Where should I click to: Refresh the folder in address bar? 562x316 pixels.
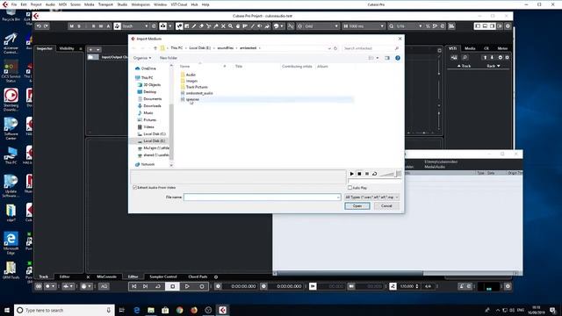pyautogui.click(x=335, y=48)
